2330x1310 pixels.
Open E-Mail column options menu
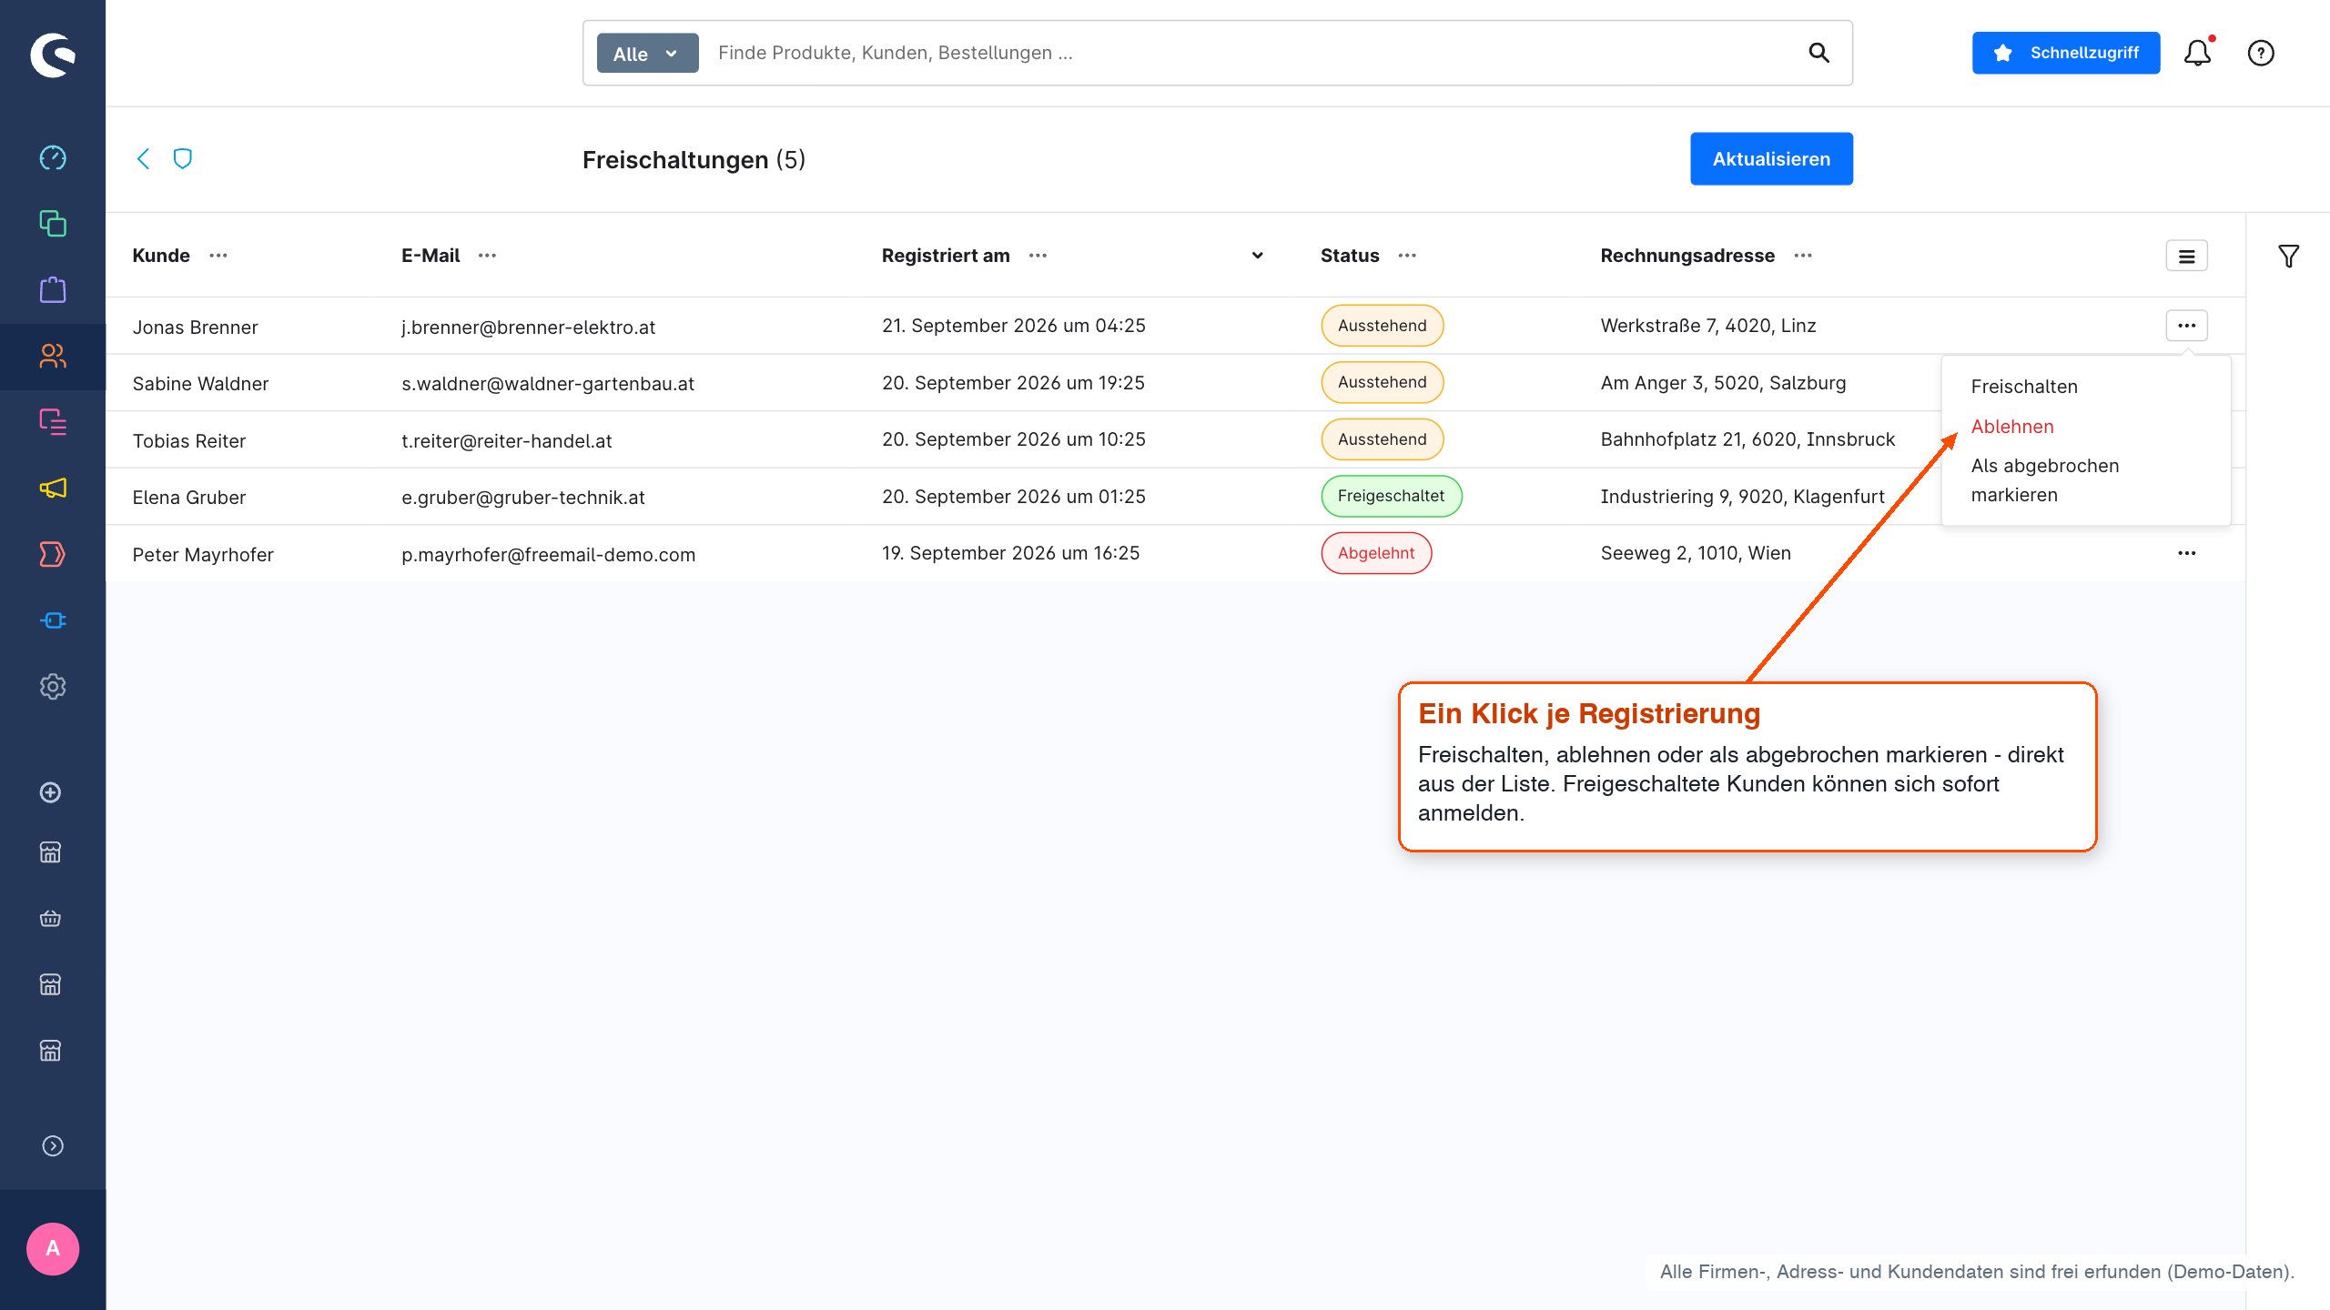click(488, 256)
